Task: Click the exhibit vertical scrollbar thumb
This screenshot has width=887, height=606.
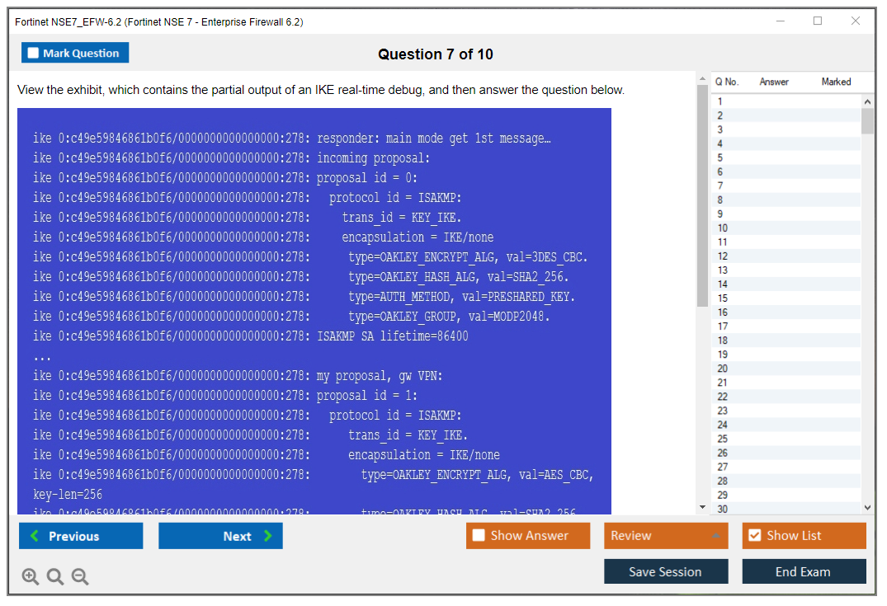Action: click(x=702, y=198)
